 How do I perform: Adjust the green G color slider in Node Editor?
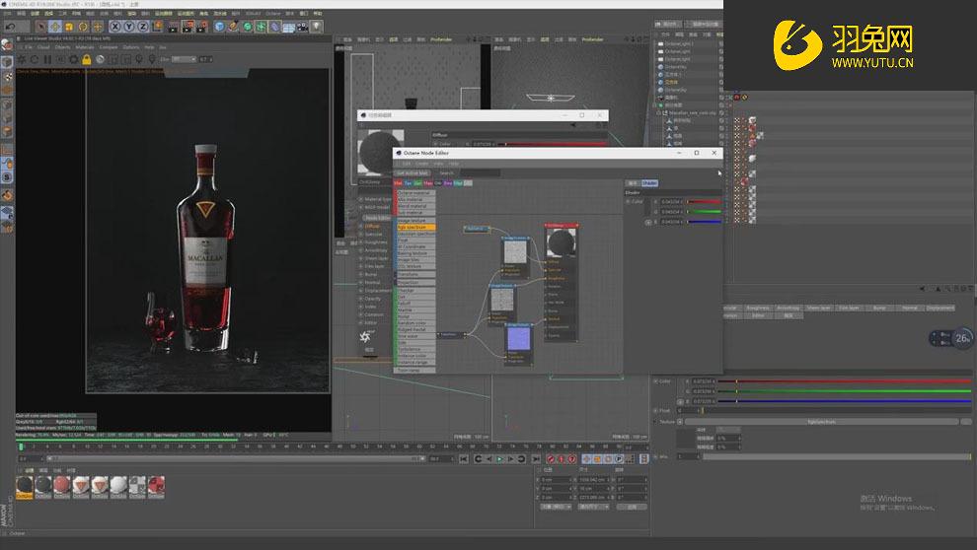coord(705,212)
